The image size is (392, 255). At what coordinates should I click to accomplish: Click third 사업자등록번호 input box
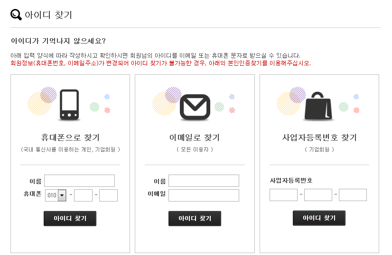(x=353, y=195)
